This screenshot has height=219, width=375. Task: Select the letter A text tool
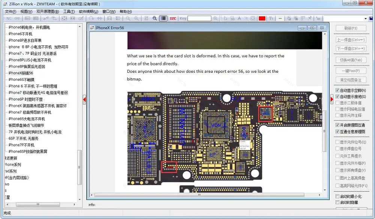(239, 18)
